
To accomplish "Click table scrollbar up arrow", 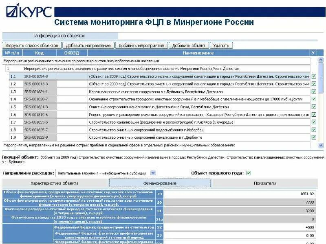I will [x=320, y=60].
